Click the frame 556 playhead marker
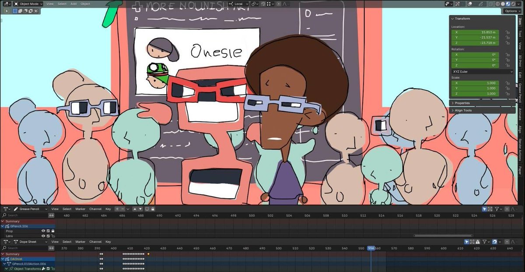The height and width of the screenshot is (272, 525). click(371, 248)
